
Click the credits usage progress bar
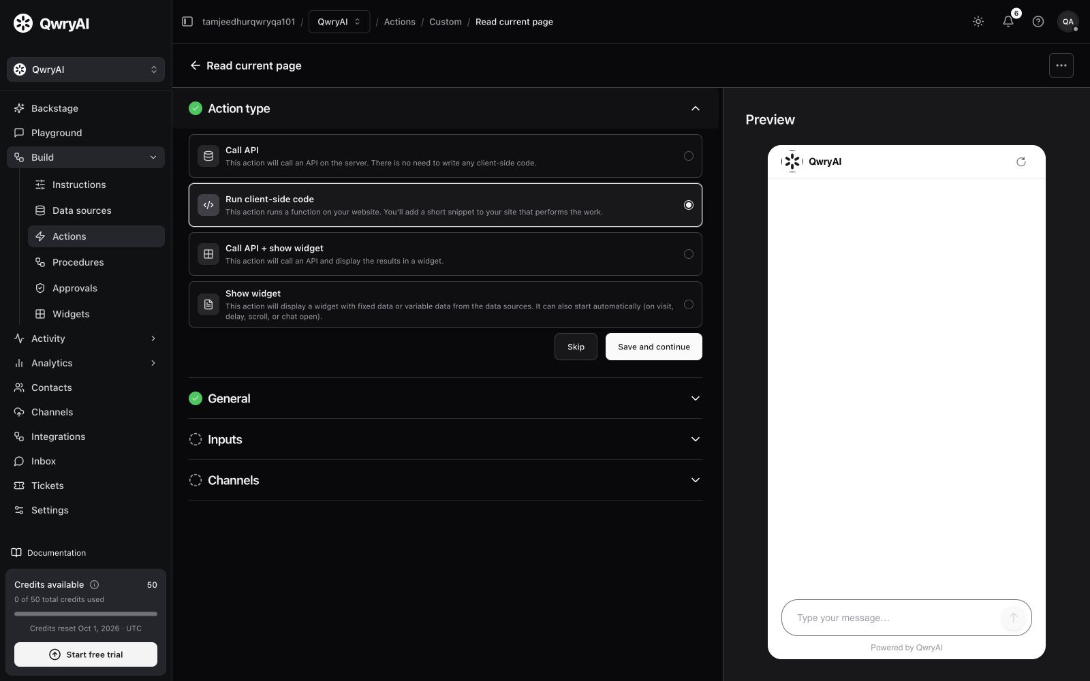click(86, 614)
